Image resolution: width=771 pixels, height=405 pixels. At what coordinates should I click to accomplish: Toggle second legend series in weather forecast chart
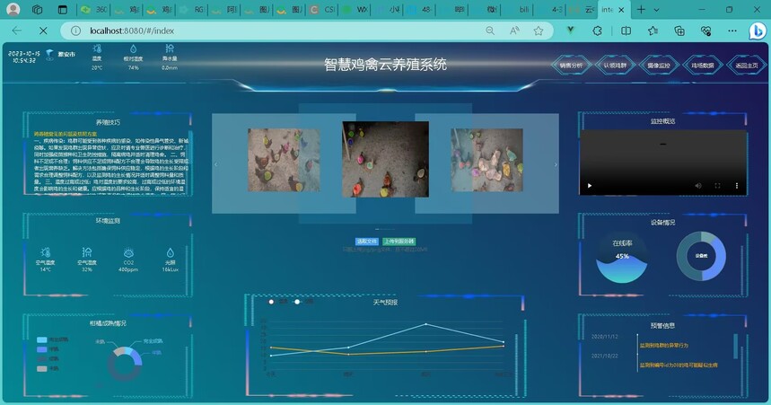pyautogui.click(x=303, y=302)
